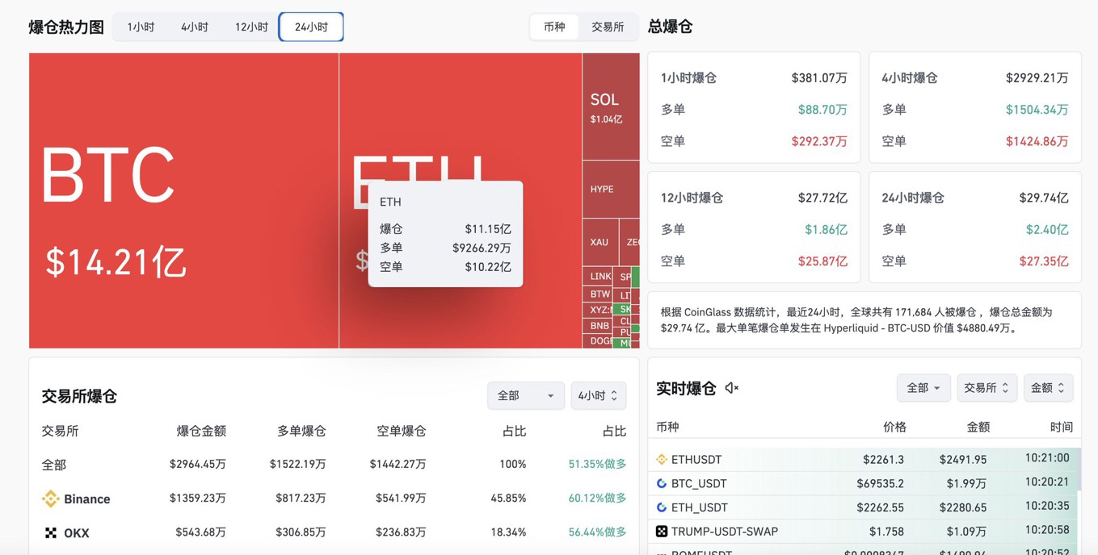
Task: Open the 全部 dropdown in exchange liquidations
Action: coord(525,395)
